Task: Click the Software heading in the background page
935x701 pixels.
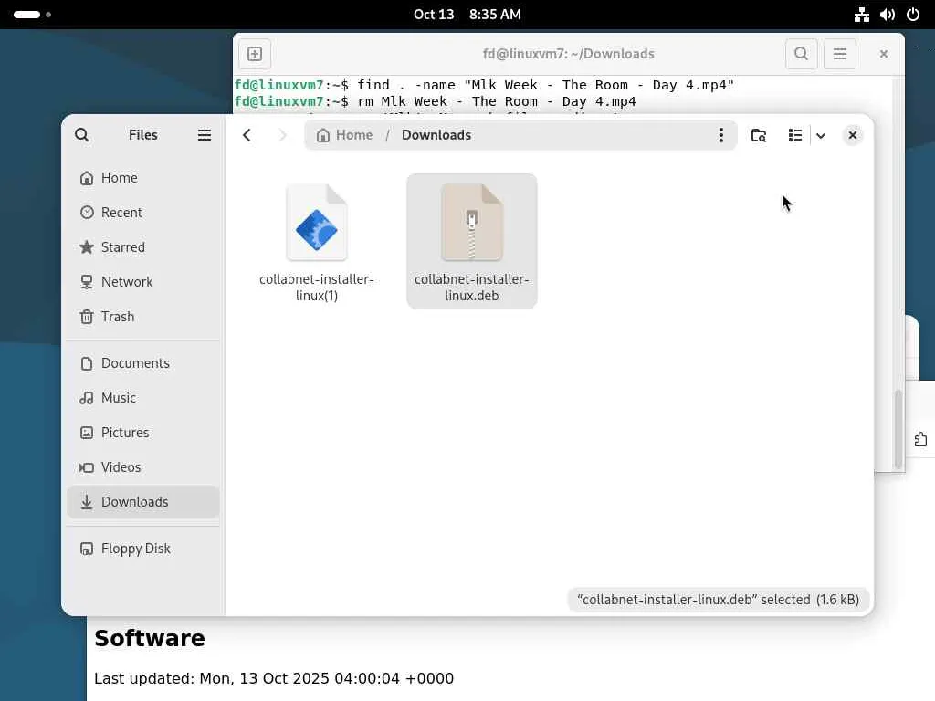Action: [150, 638]
